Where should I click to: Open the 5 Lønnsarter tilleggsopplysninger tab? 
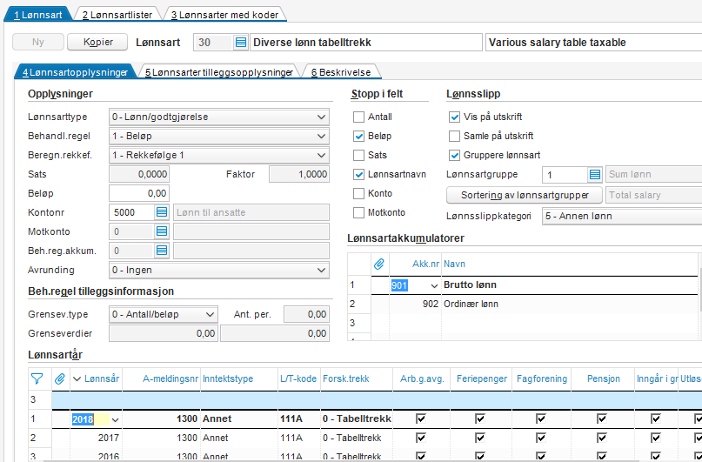tap(219, 72)
